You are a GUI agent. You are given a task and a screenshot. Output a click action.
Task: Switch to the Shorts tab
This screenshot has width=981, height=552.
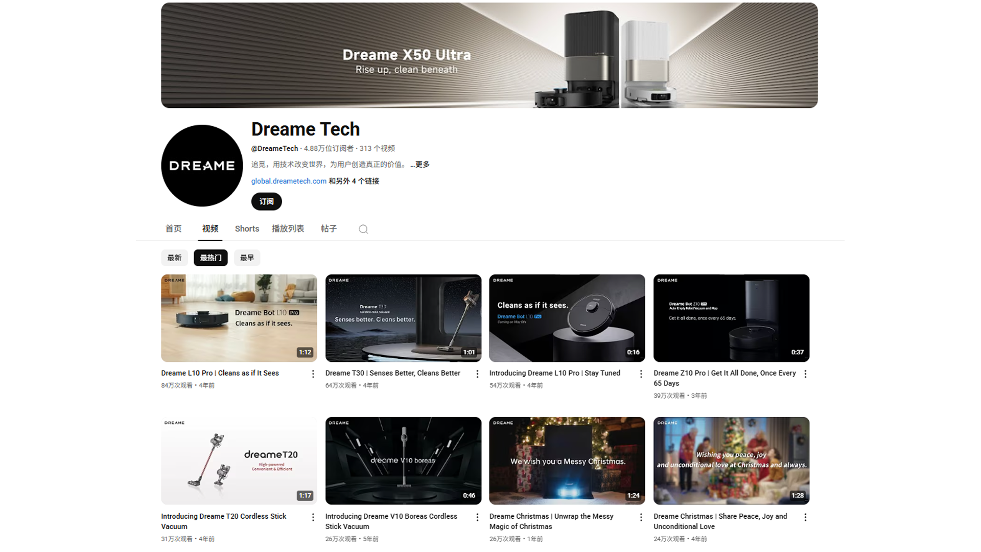tap(247, 228)
